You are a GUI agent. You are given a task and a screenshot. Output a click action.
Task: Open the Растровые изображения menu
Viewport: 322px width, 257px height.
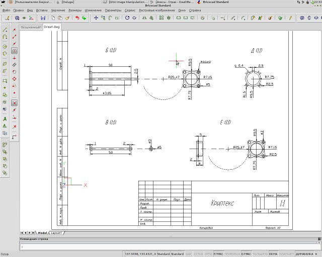point(157,10)
